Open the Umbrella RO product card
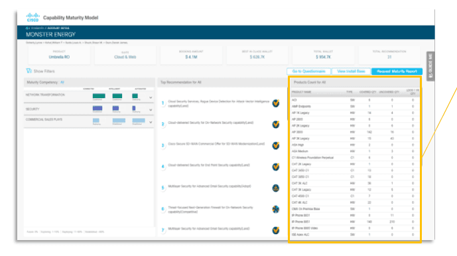The width and height of the screenshot is (457, 256). 59,55
